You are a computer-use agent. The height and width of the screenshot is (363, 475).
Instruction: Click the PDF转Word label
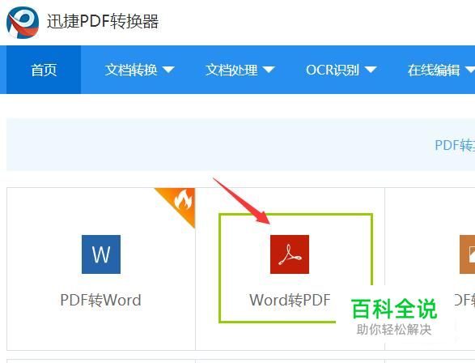pos(100,301)
